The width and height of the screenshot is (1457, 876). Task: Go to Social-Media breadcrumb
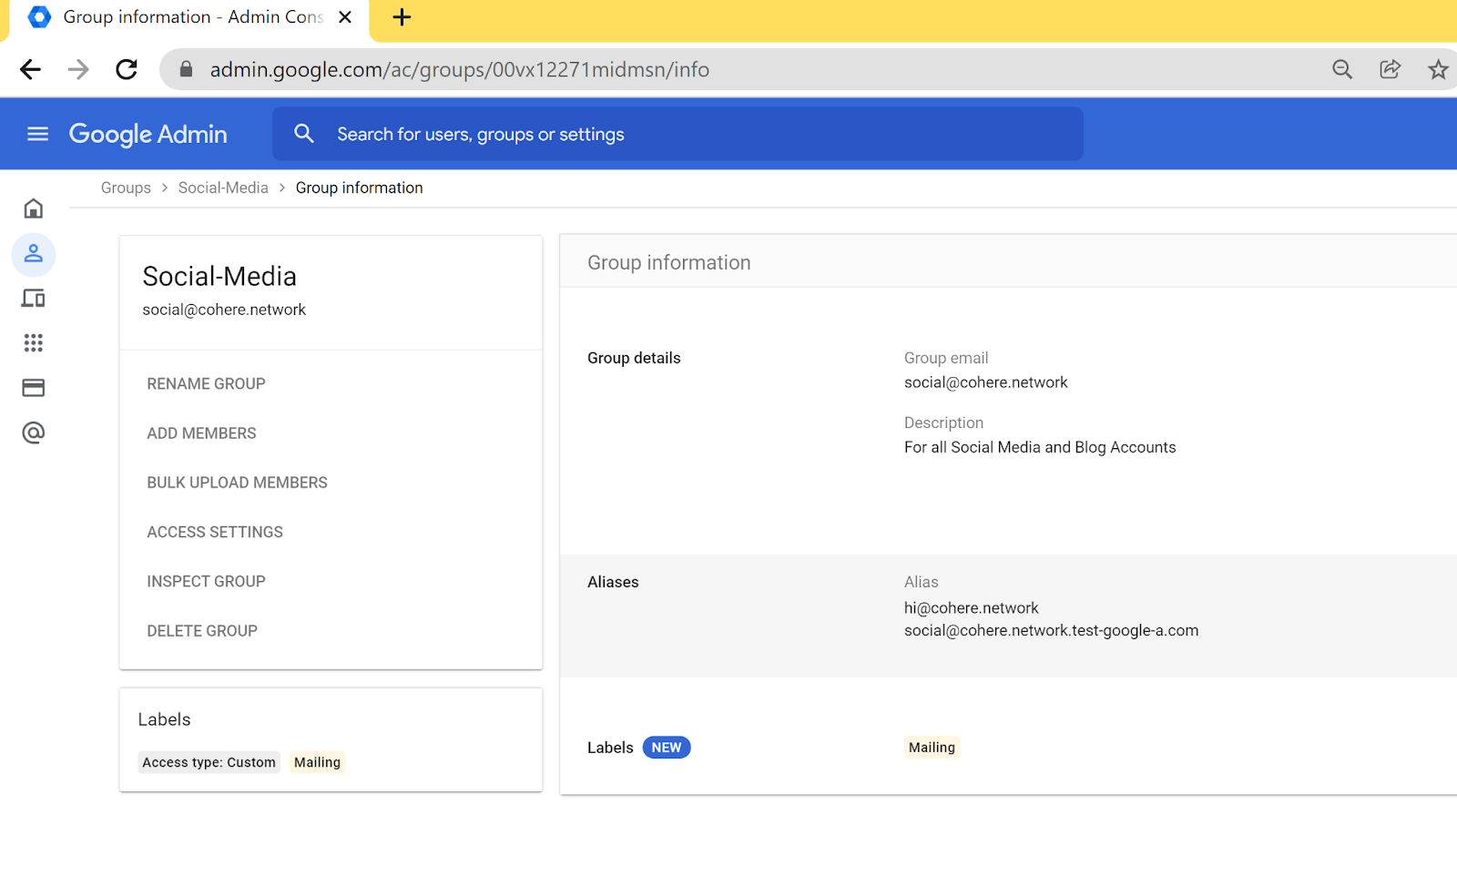223,188
